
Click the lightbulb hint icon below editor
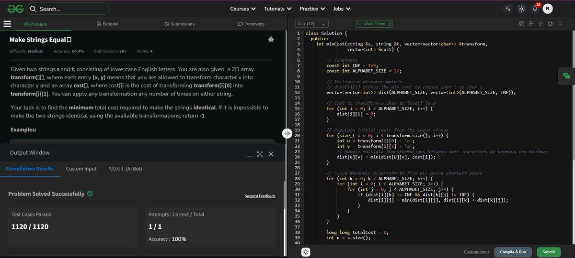click(x=306, y=252)
